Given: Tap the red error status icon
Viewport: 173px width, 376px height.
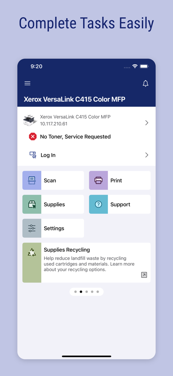Looking at the screenshot, I should click(x=33, y=137).
